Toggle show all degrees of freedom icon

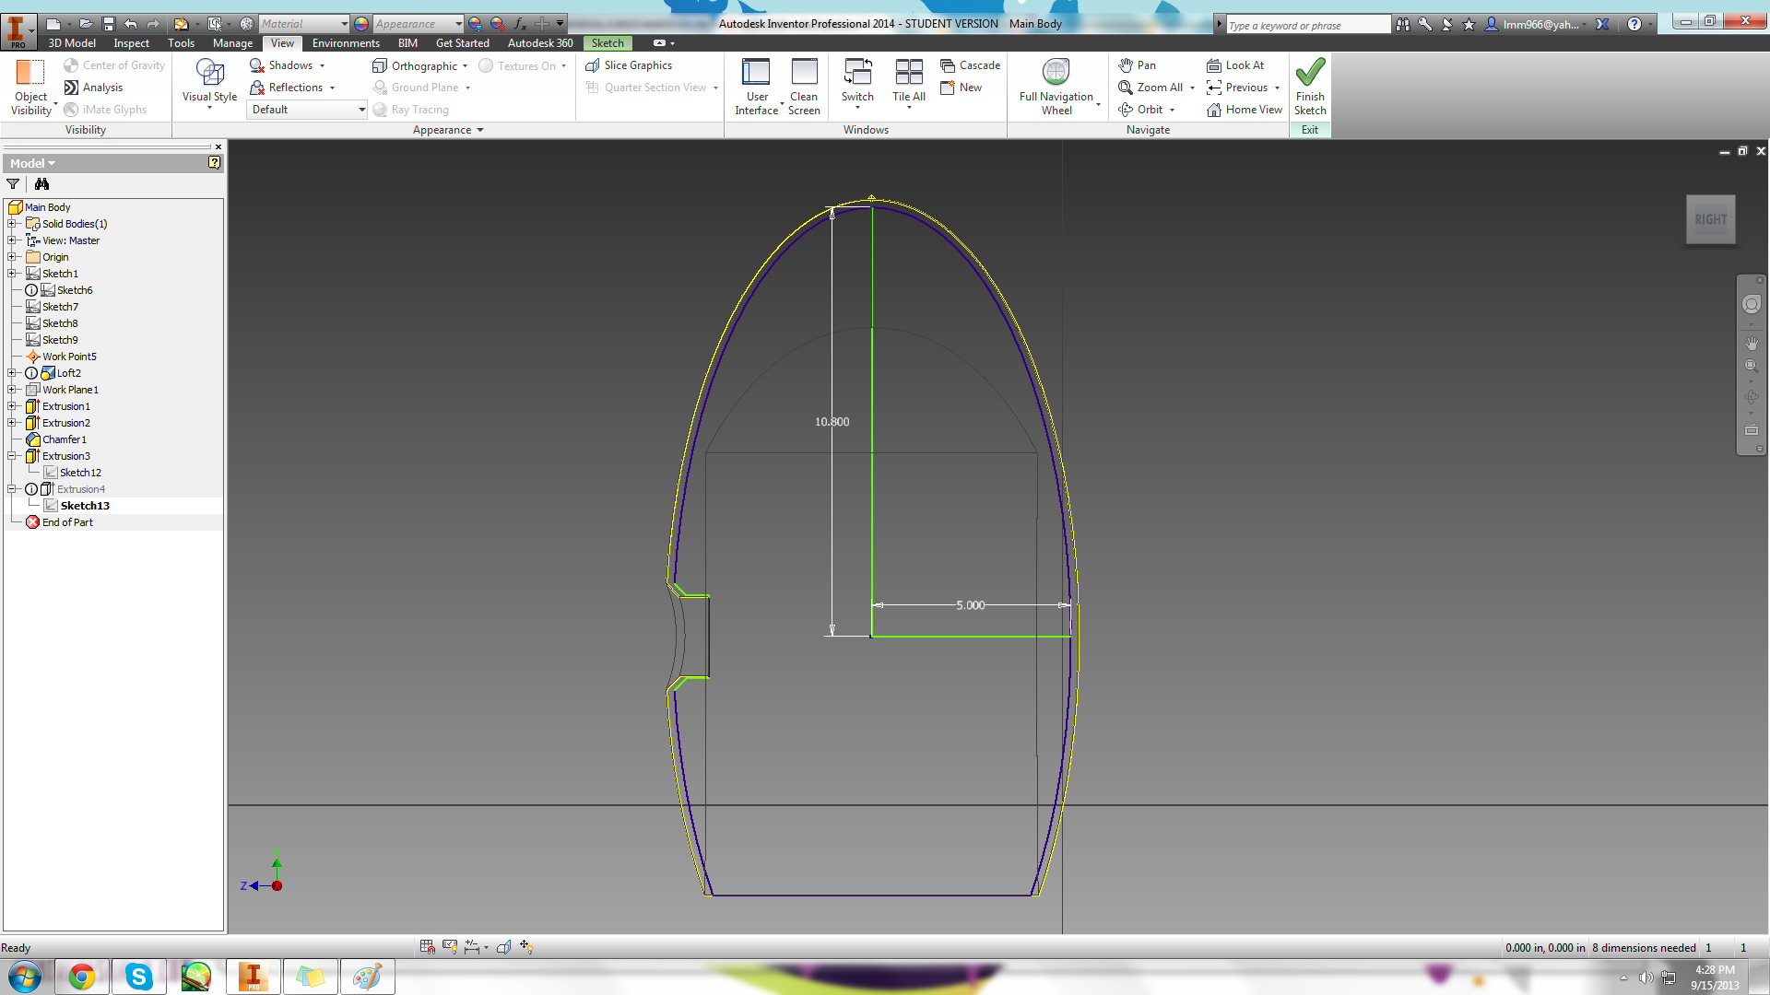point(525,947)
